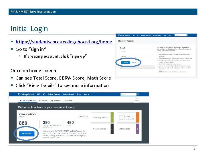This screenshot has height=154, width=206.
Task: Expand More dropdown on the sign-in page navbar
Action: coord(171,35)
